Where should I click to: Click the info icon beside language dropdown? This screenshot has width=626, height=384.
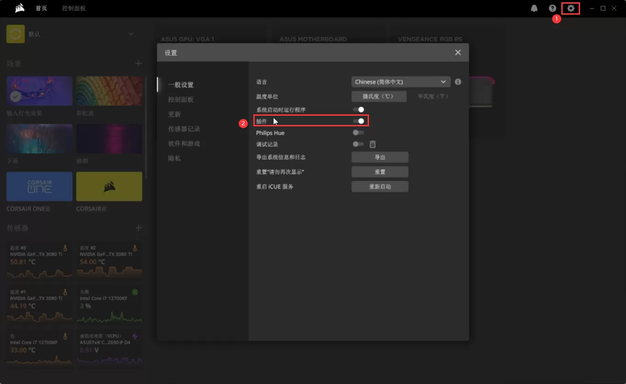click(x=458, y=82)
